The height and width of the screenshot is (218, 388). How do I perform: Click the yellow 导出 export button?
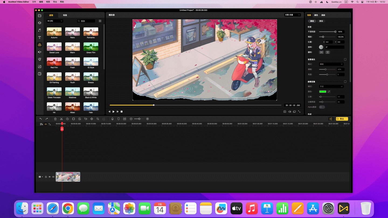[342, 119]
